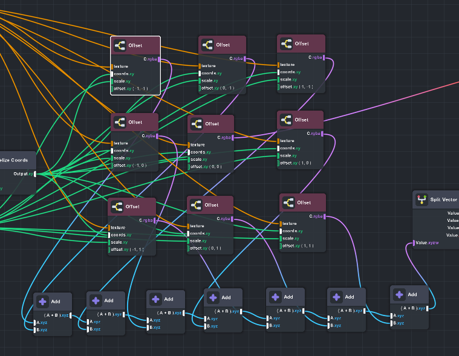Click the plus icon on the third Add node from left
This screenshot has width=459, height=356.
(x=156, y=299)
